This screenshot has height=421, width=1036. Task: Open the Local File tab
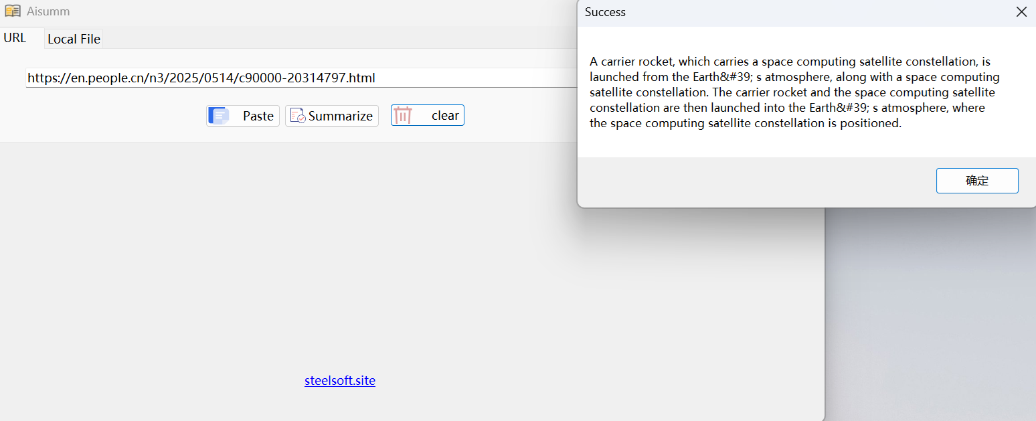(x=74, y=39)
